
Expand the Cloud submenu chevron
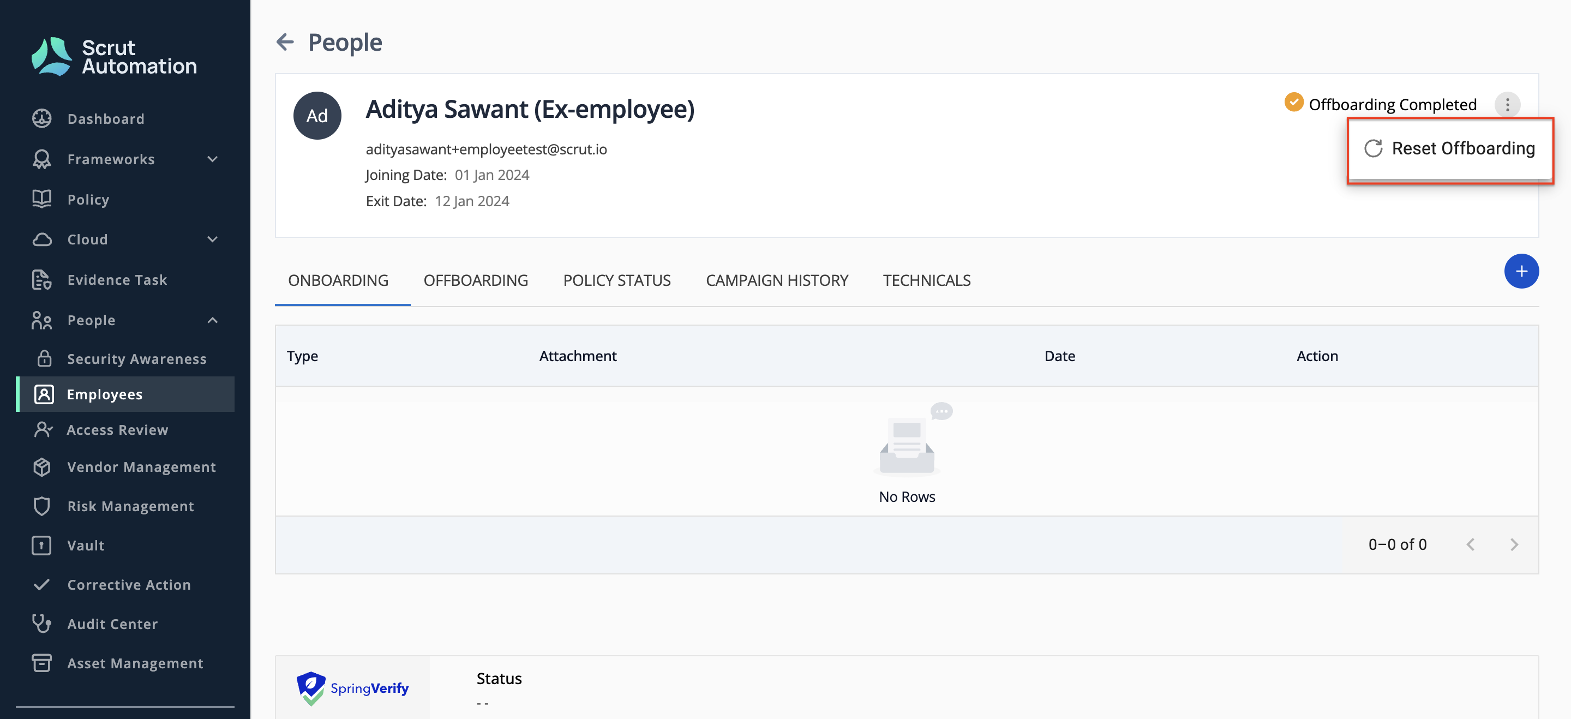pos(212,239)
